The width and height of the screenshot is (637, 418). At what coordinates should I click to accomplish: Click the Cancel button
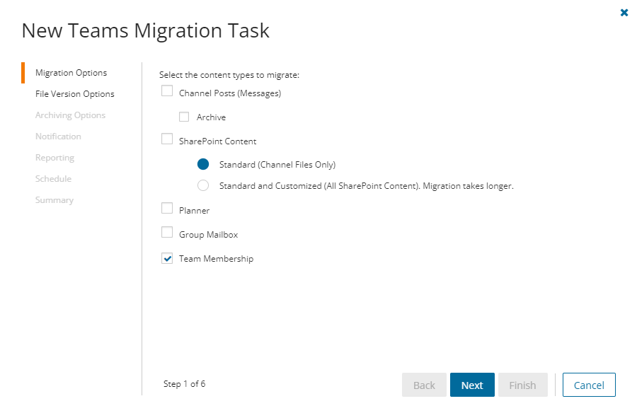(x=589, y=385)
